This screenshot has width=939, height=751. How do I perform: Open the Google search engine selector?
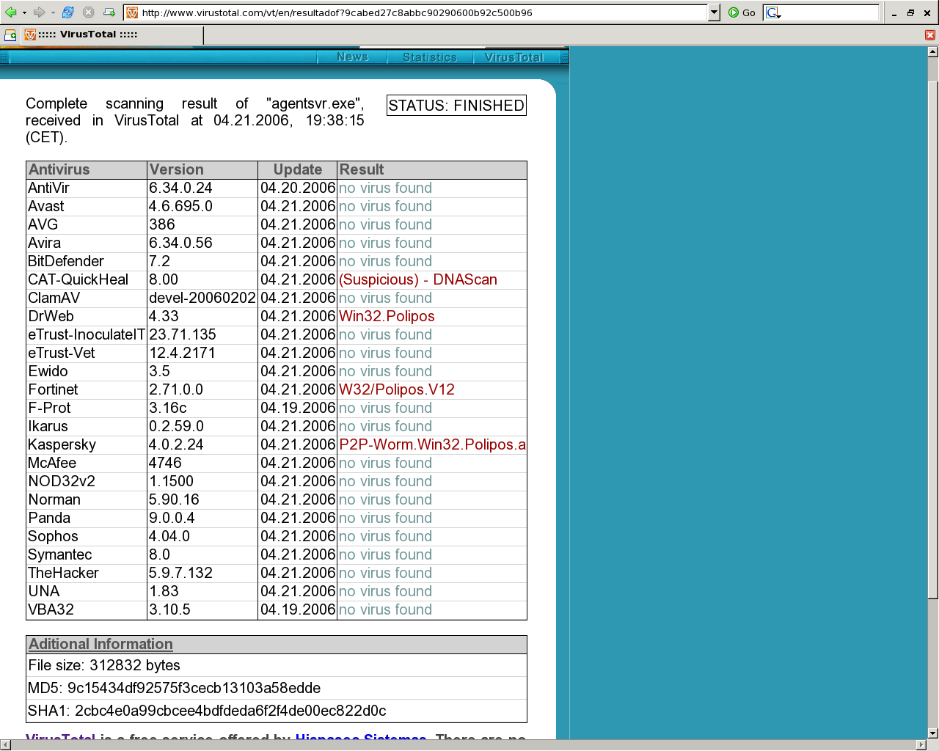point(773,12)
